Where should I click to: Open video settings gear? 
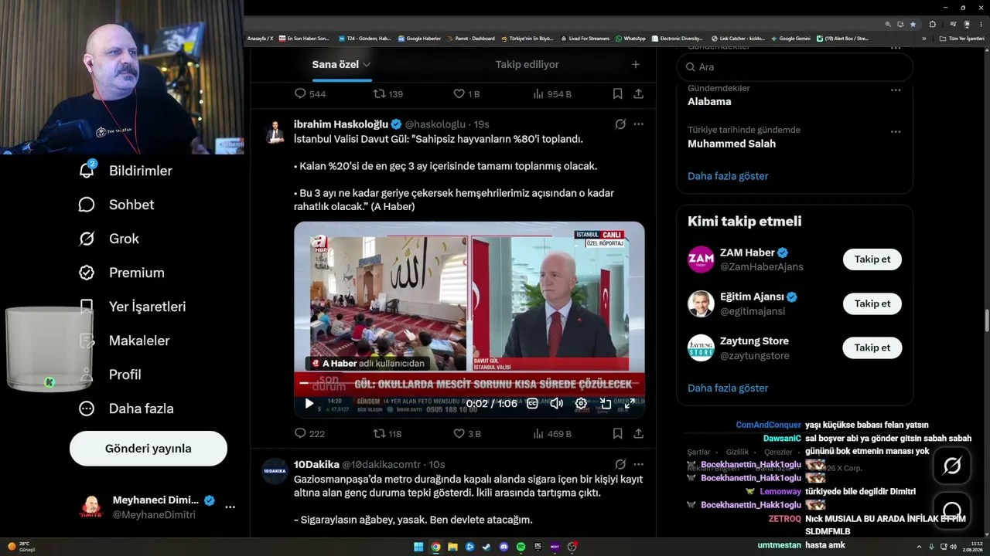tap(581, 403)
